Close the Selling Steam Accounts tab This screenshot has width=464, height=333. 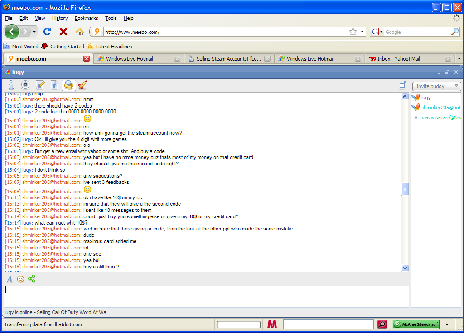267,59
